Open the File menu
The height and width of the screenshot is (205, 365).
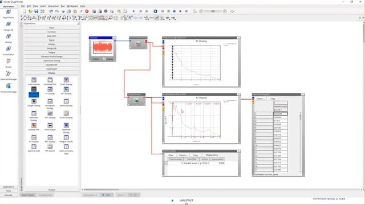point(23,6)
